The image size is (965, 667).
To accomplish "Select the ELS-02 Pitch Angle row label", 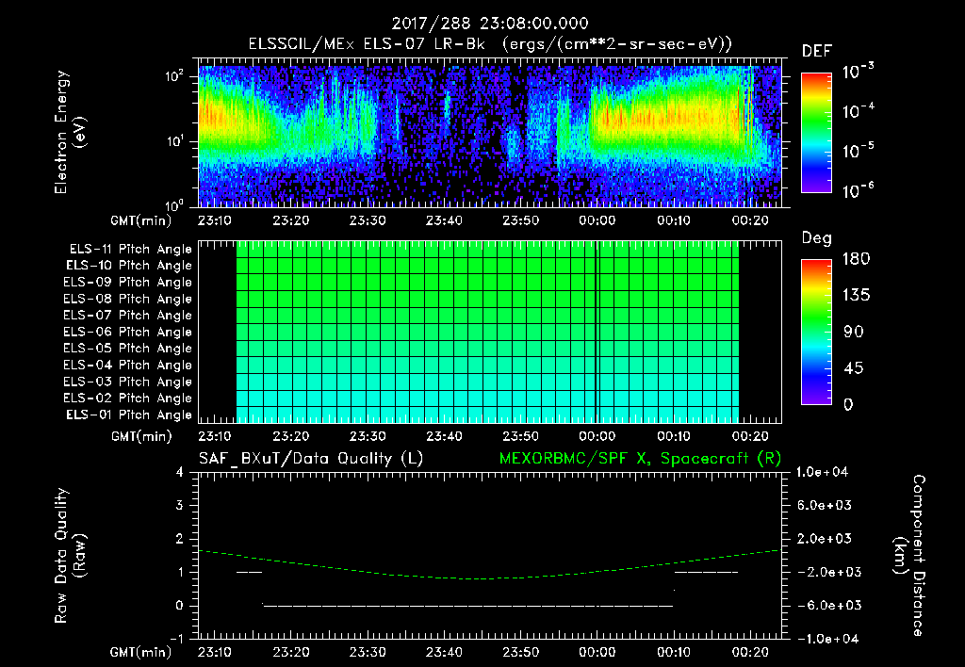I will coord(128,399).
